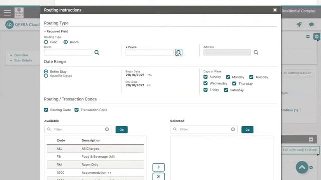Open the Overview link

(x=21, y=55)
